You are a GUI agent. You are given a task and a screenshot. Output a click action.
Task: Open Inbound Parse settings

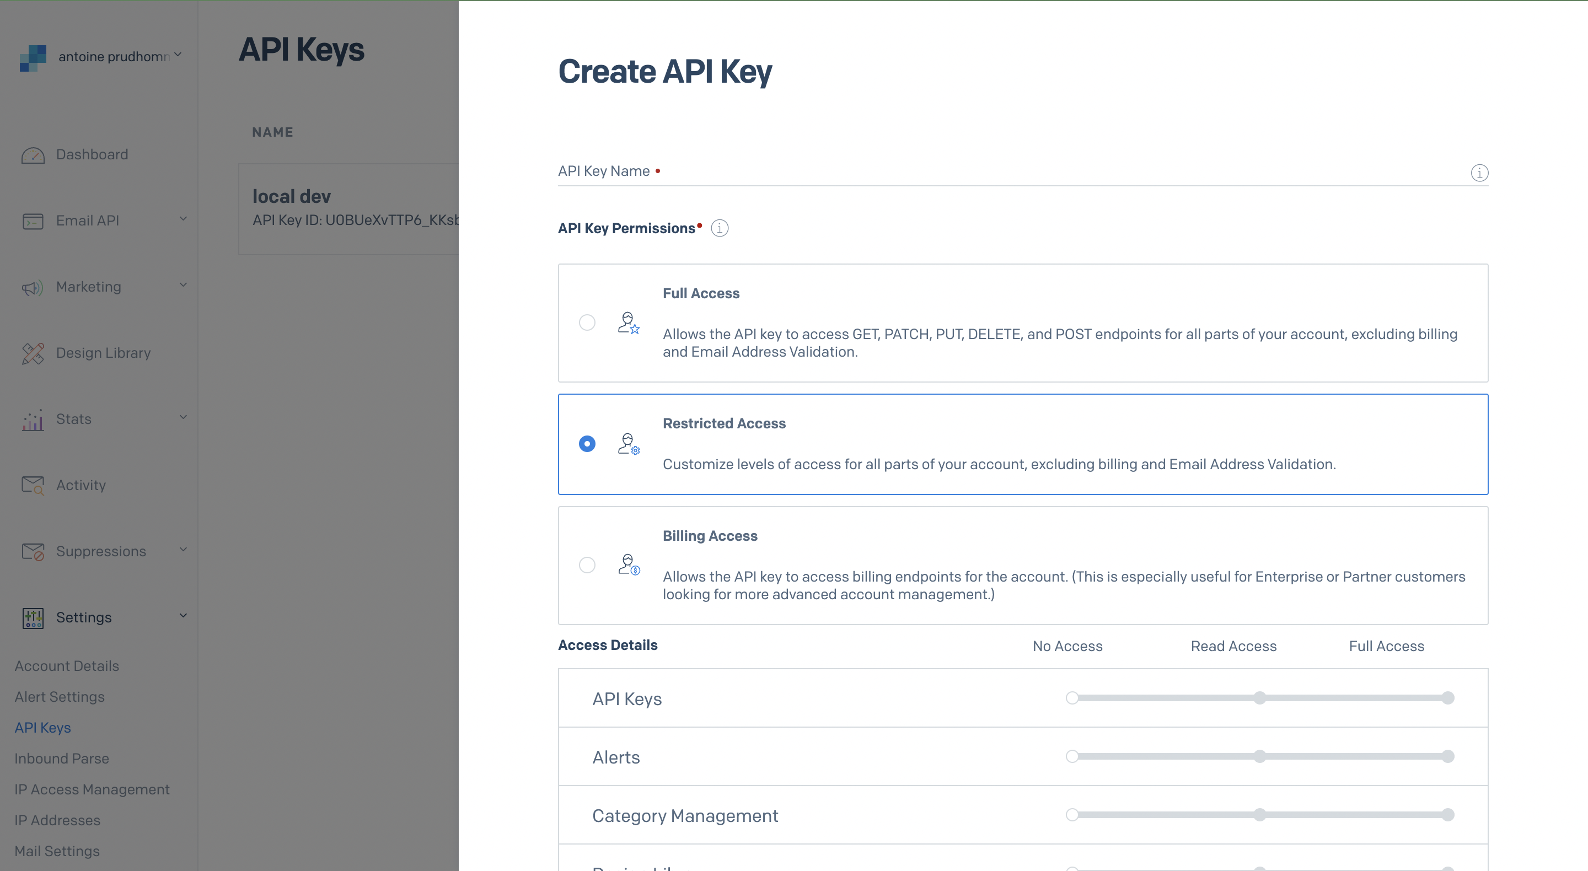tap(62, 759)
